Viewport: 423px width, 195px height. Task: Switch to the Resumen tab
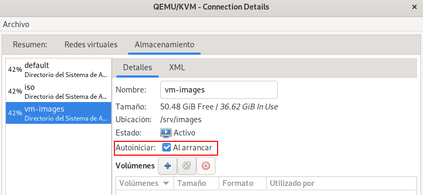pyautogui.click(x=30, y=45)
